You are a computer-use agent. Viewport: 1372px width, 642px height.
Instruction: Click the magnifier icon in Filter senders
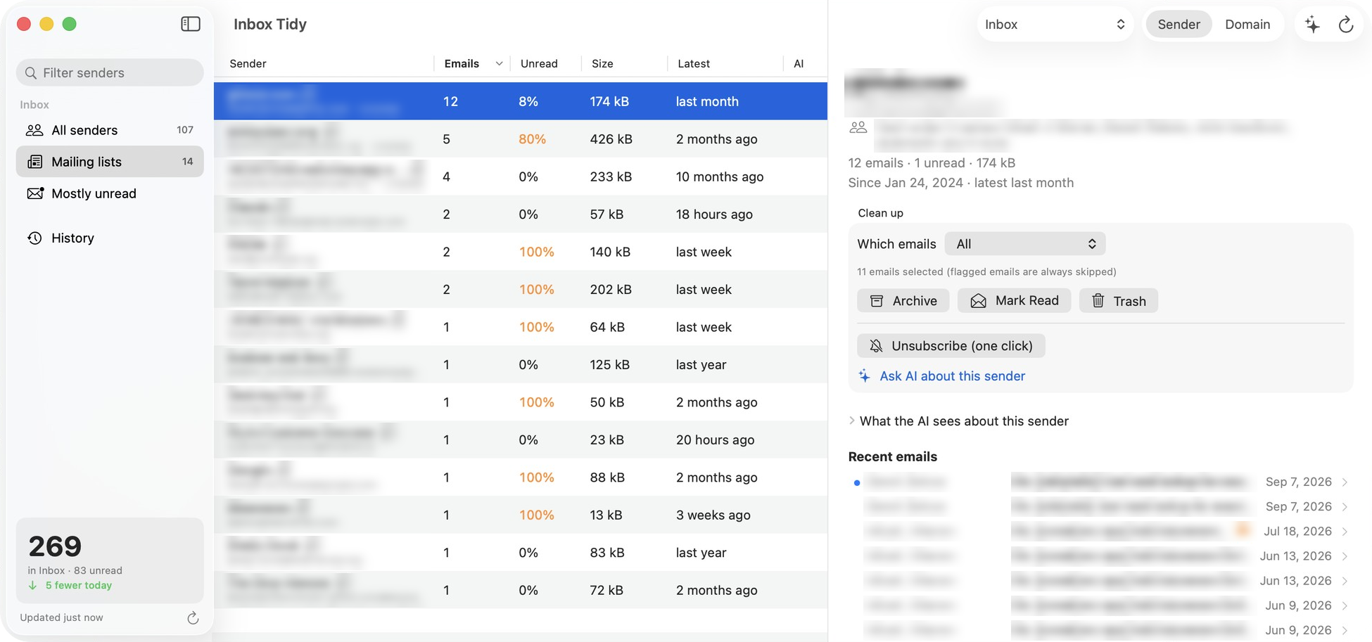[31, 73]
